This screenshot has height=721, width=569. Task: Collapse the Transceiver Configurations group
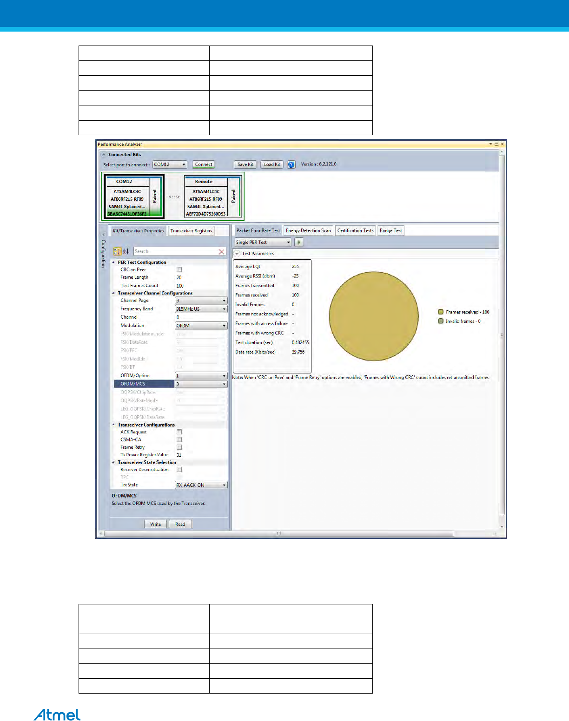point(113,425)
